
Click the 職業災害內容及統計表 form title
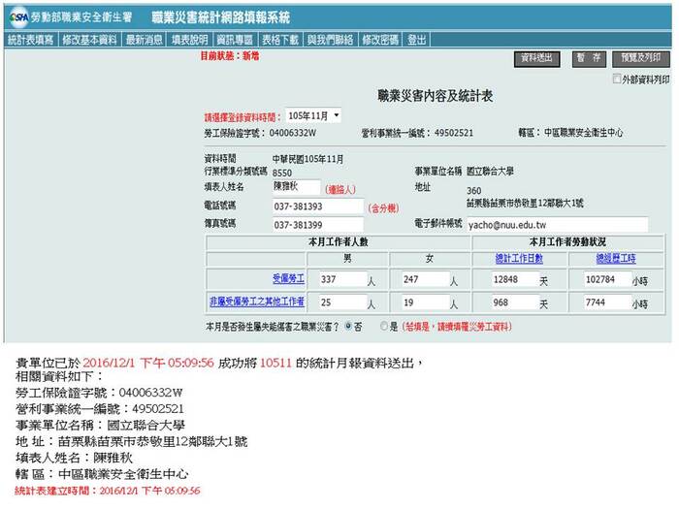436,96
